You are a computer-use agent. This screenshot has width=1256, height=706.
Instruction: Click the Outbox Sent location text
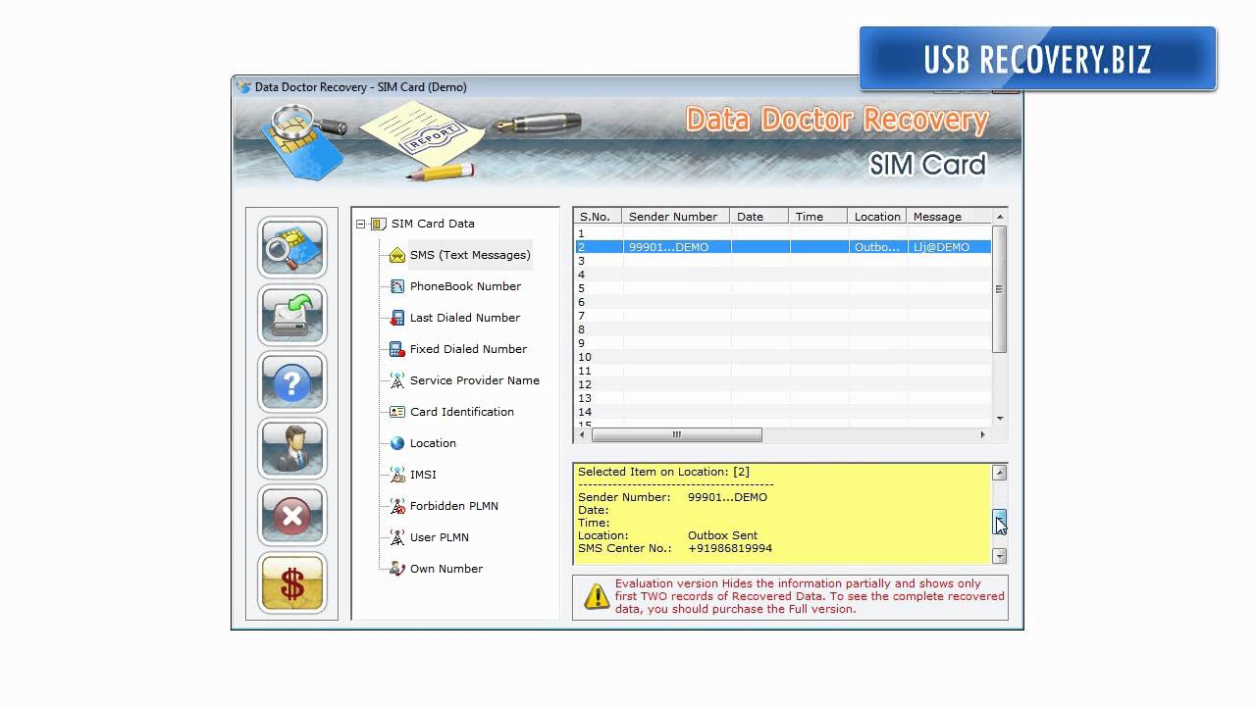click(722, 535)
